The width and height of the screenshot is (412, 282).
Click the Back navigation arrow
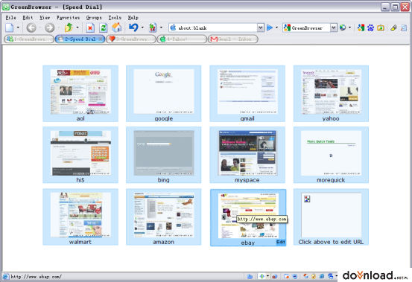(x=31, y=28)
